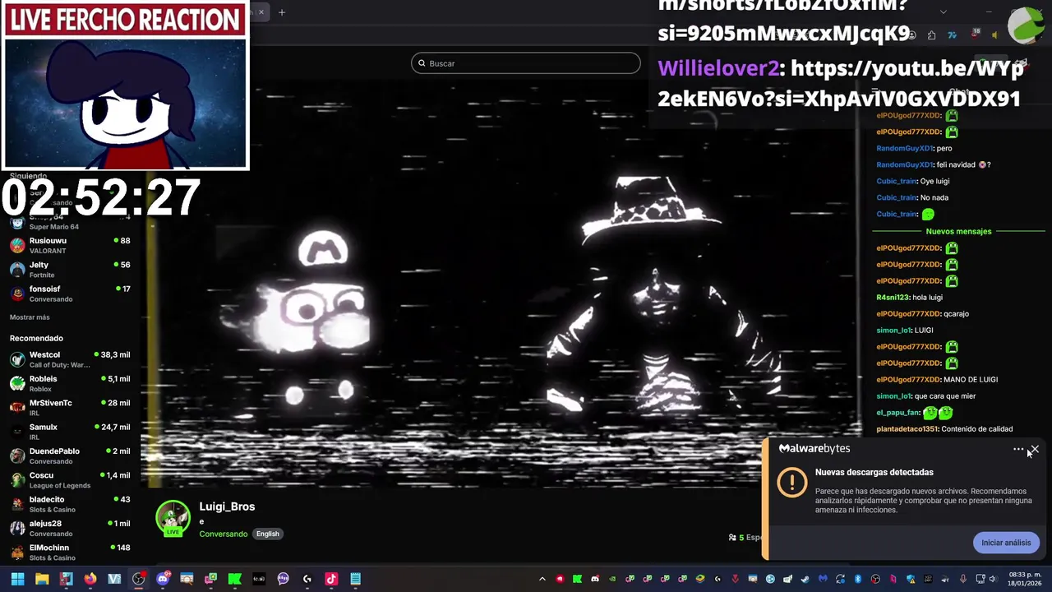Open the Kick app taskbar icon
Screen dimensions: 1052x592
click(235, 579)
